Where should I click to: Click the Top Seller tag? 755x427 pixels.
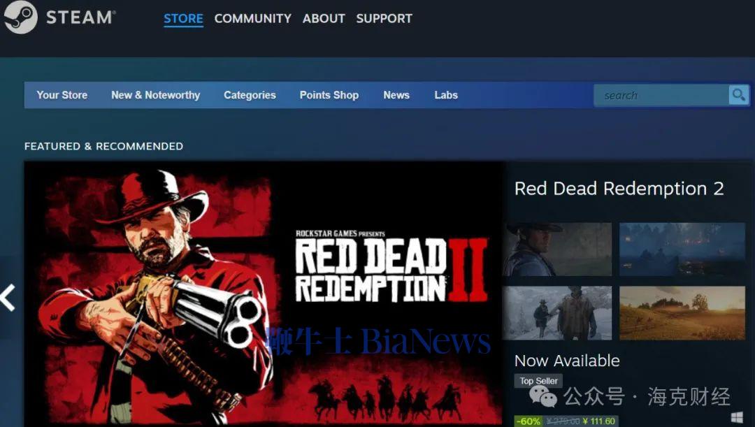538,381
